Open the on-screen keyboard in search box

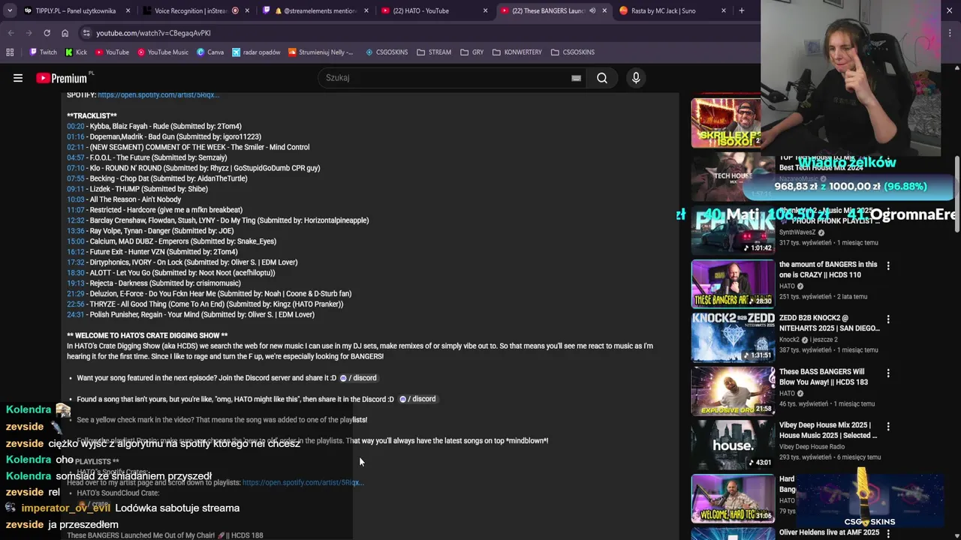(576, 78)
